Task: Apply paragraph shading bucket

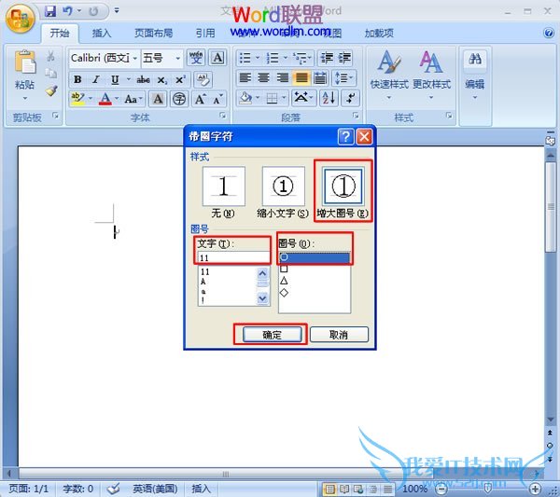Action: click(245, 97)
